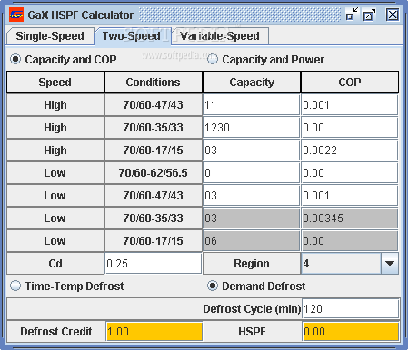
Task: Edit High 70/60-47/43 COP field
Action: [350, 105]
